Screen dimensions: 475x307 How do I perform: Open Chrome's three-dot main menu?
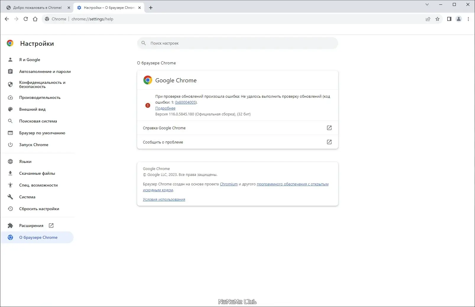point(468,19)
